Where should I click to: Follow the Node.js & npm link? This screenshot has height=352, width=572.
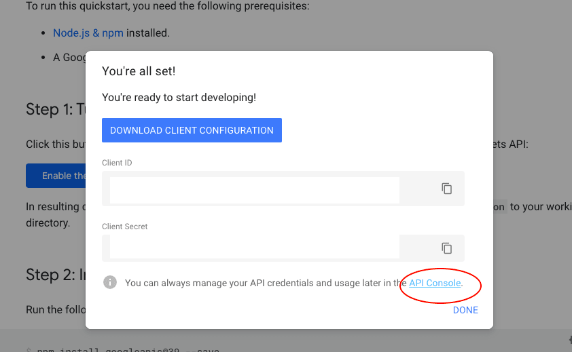[x=88, y=33]
